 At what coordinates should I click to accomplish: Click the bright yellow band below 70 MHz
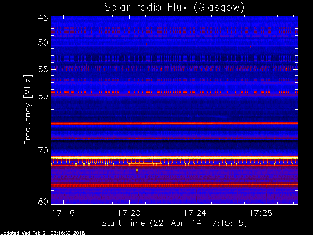(x=175, y=158)
